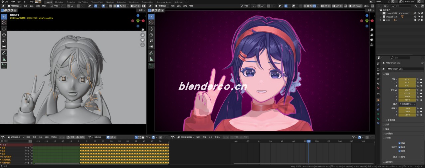The height and width of the screenshot is (168, 425).
Task: Toggle 阻隔 holdout checkbox
Action: [399, 157]
